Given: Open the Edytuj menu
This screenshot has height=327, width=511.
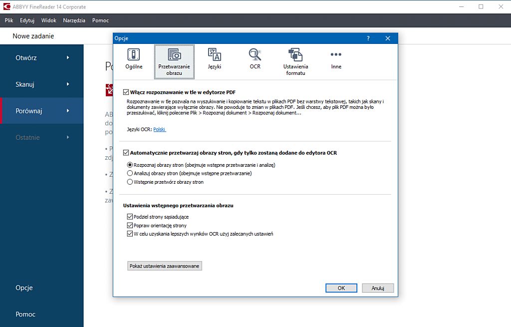Looking at the screenshot, I should click(27, 20).
